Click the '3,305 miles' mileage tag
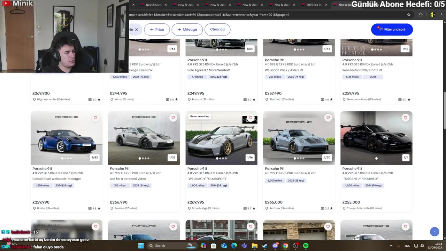The height and width of the screenshot is (251, 446). [x=275, y=181]
